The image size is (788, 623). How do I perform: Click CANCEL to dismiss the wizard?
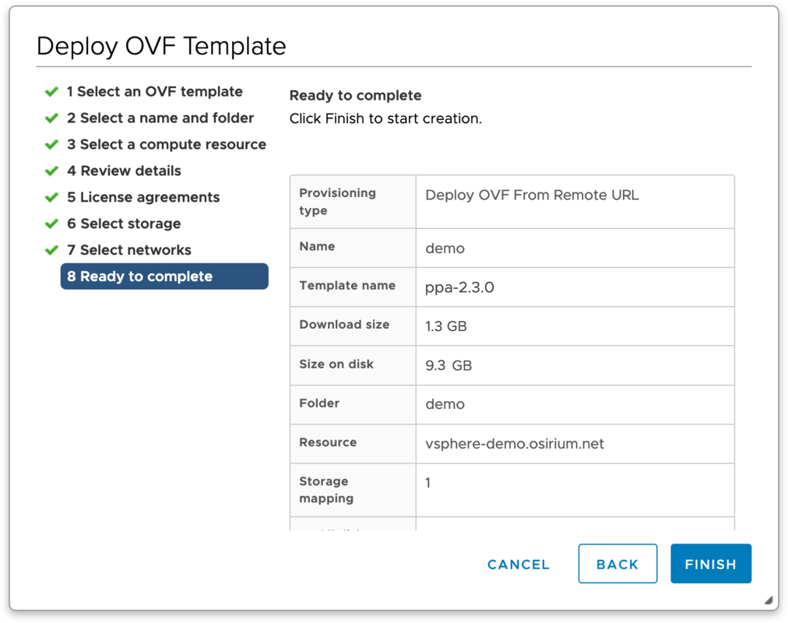518,564
